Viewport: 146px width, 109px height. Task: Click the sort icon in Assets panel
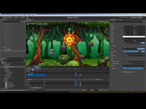point(3,61)
